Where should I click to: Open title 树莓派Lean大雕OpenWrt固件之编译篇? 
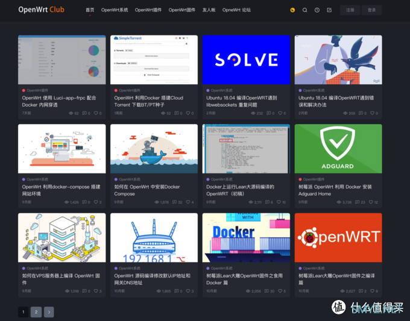coord(337,279)
